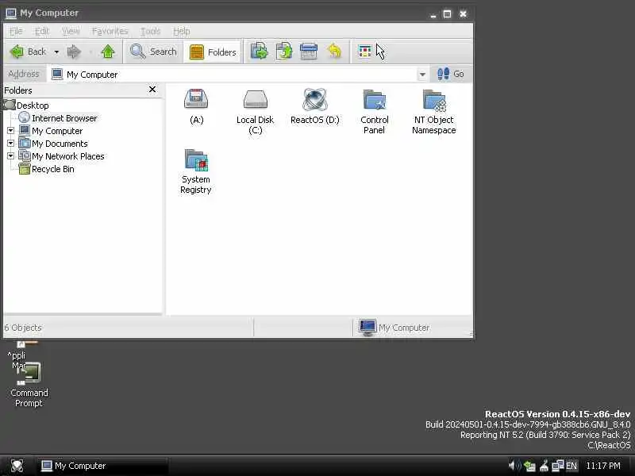Expand the My Network Places tree node
Image resolution: width=635 pixels, height=476 pixels.
(x=11, y=155)
